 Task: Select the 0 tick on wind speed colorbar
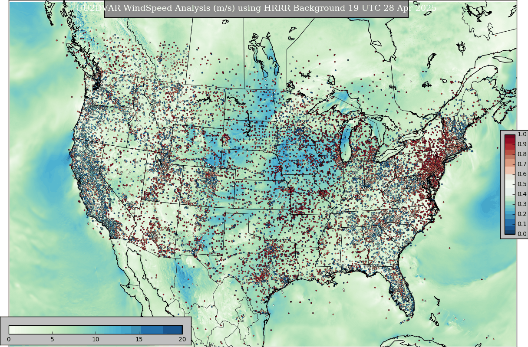point(9,339)
